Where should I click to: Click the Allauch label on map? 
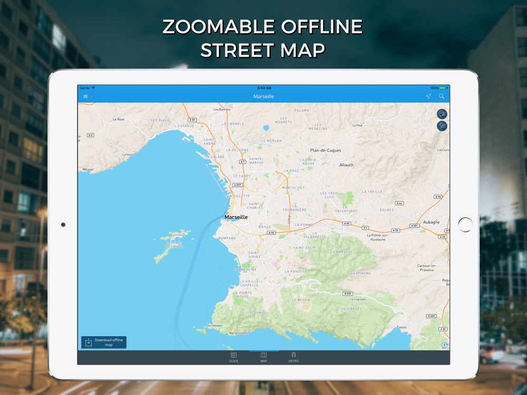coord(347,165)
